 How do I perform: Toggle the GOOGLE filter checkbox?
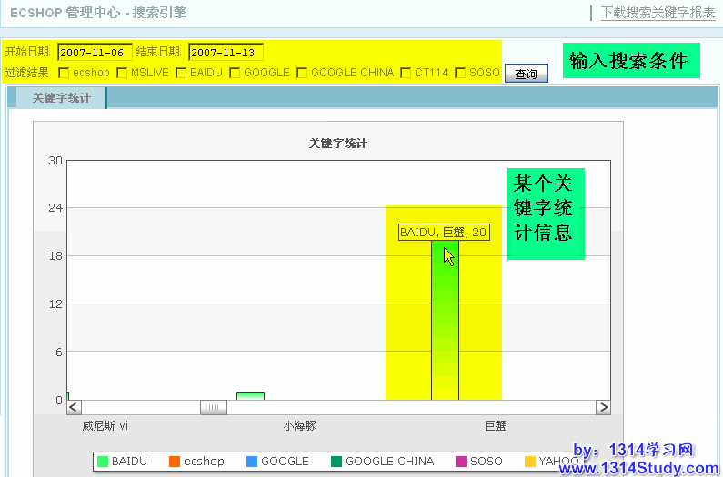pyautogui.click(x=235, y=73)
